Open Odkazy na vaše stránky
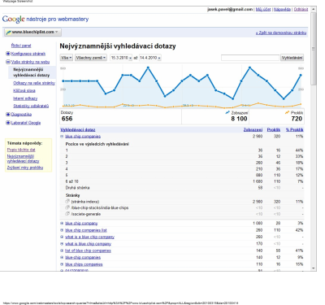Screen dimensions: 325x305 [x=34, y=83]
